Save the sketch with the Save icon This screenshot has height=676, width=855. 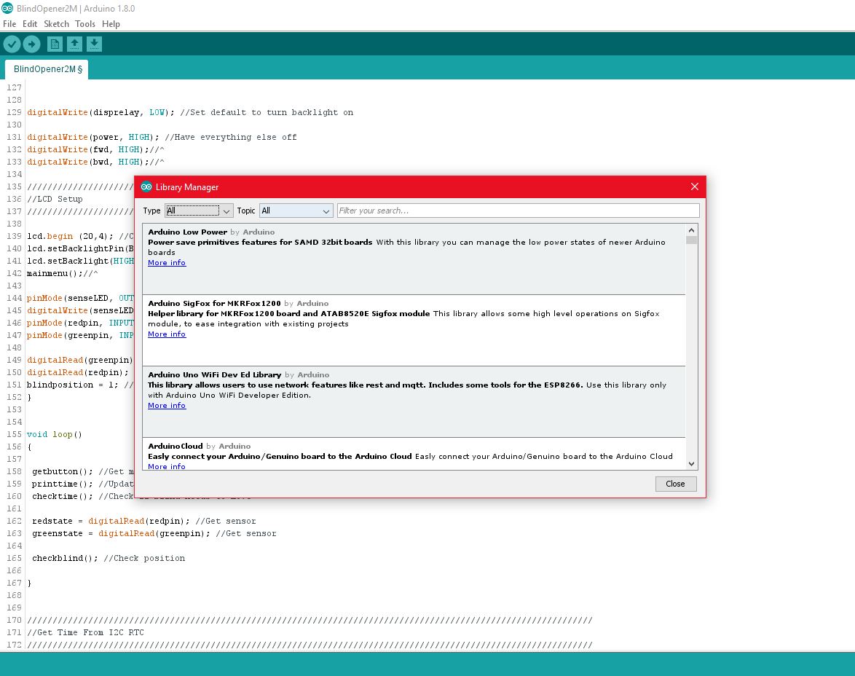point(95,44)
